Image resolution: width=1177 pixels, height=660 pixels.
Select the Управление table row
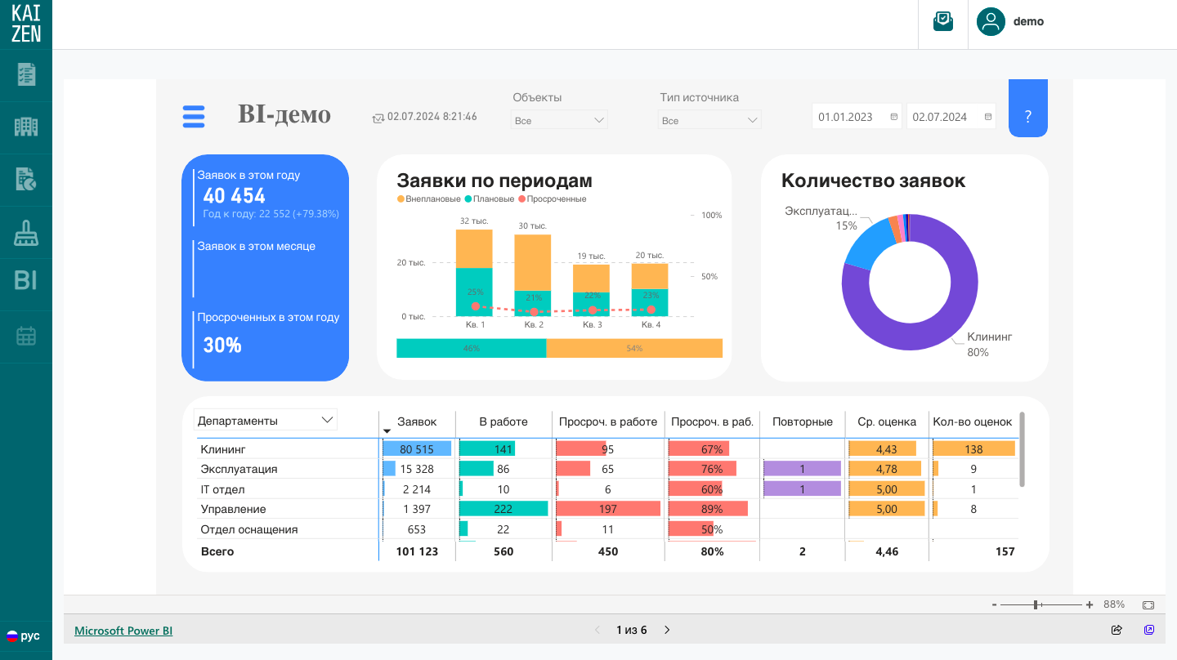[x=606, y=509]
